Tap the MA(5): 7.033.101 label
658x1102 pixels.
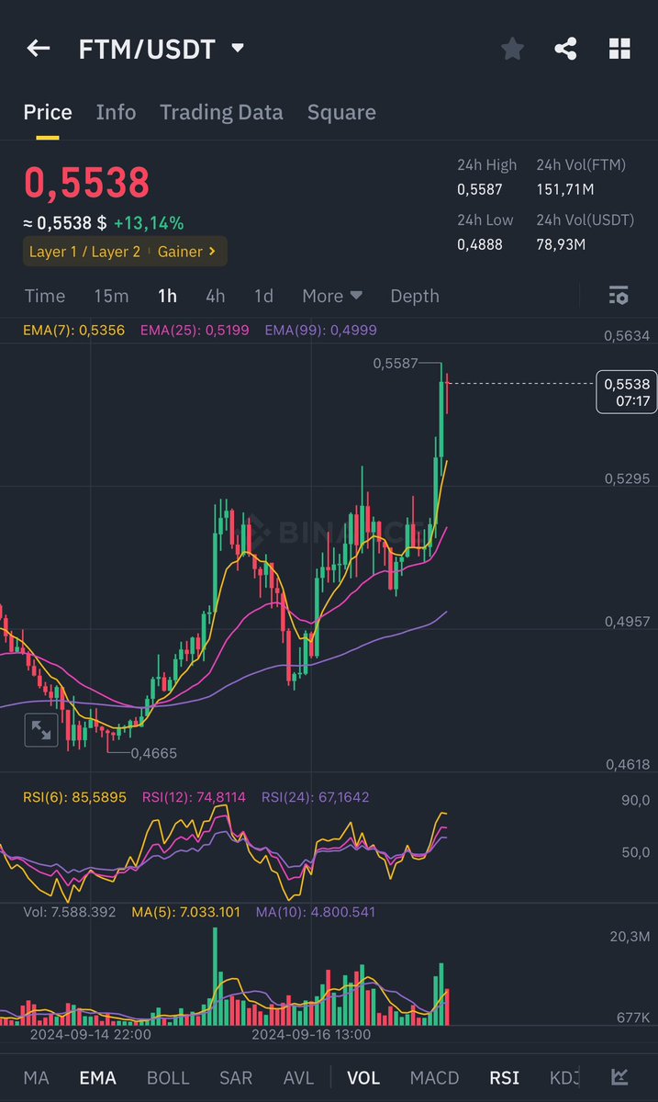[185, 912]
